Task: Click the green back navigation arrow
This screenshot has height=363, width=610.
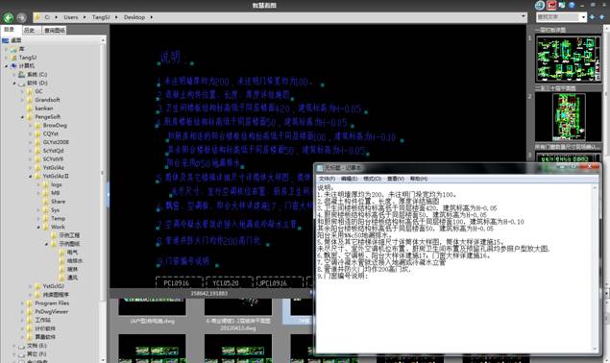Action: (x=9, y=17)
